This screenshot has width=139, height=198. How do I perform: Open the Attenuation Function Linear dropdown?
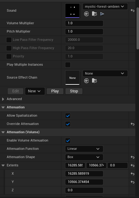[x=84, y=149]
